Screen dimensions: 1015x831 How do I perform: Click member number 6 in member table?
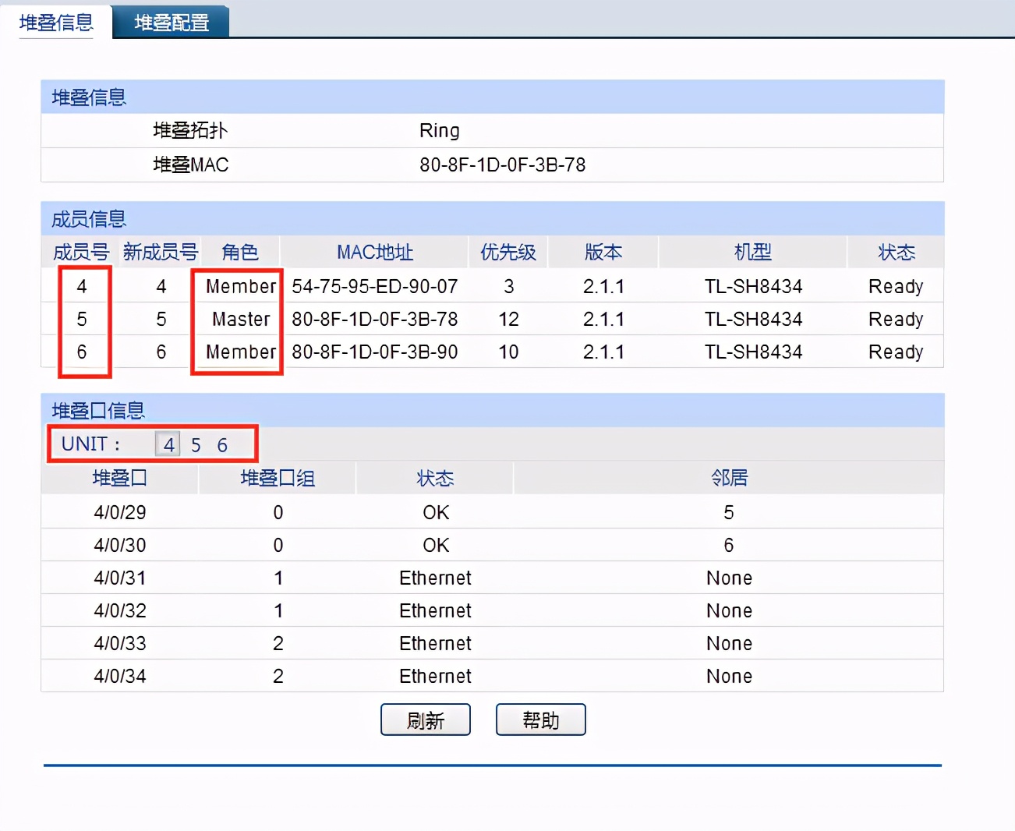coord(82,352)
